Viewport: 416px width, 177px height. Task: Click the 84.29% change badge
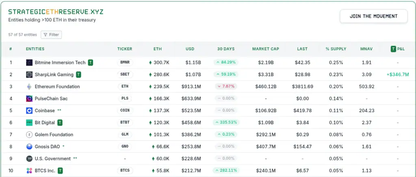(226, 62)
